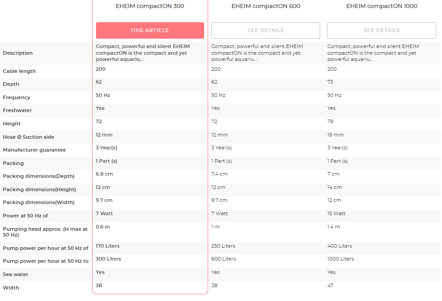Select the EHEIM compactON 600 product title
Viewport: 442px width, 301px height.
(265, 6)
